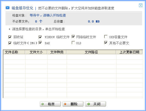Uncheck the 回收站 checkbox
The height and width of the screenshot is (111, 146).
[10, 37]
